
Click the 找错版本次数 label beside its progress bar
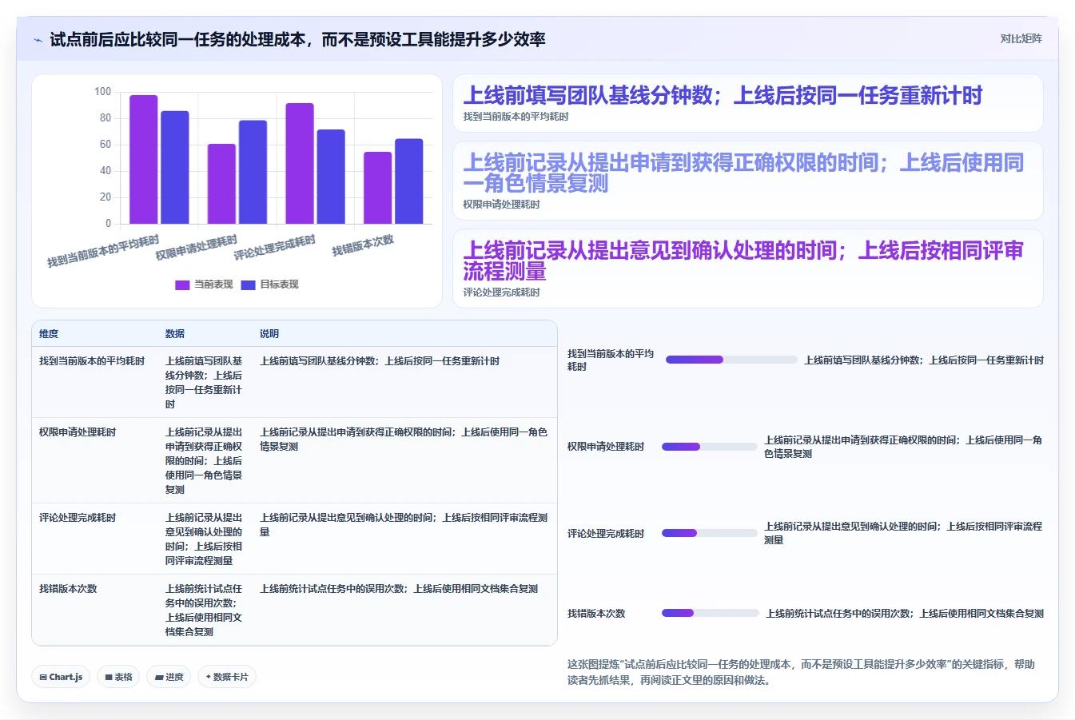point(596,614)
